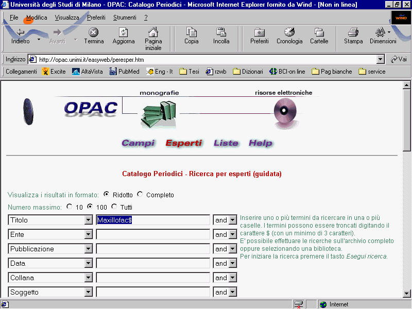Expand the Titolo field dropdown

coord(88,220)
